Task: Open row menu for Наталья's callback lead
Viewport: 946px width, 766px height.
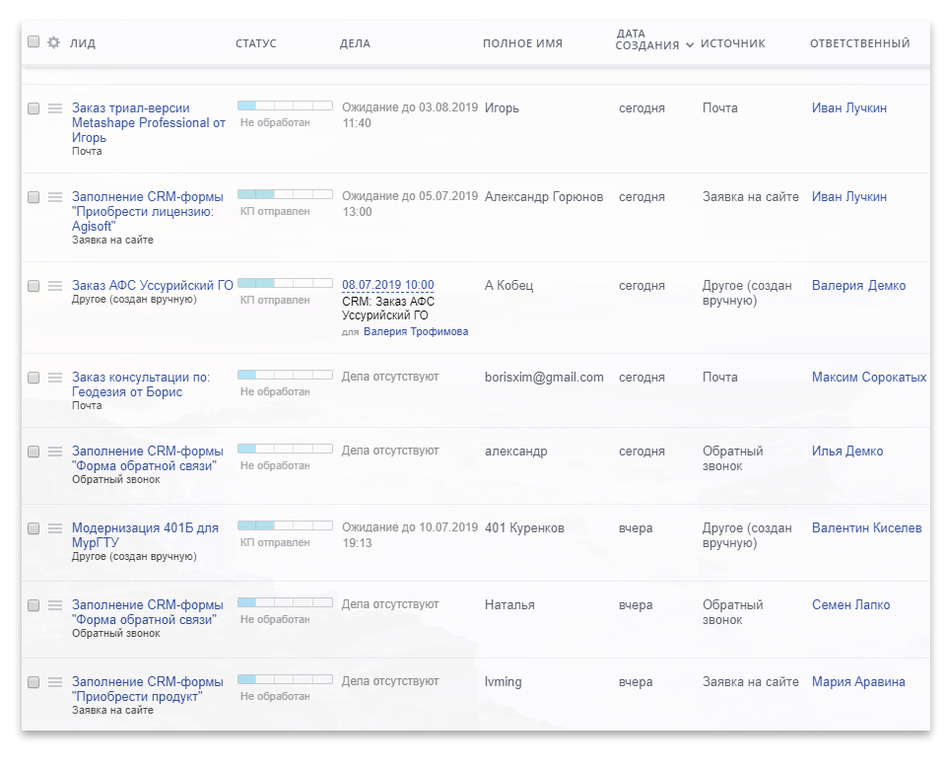Action: [x=55, y=605]
